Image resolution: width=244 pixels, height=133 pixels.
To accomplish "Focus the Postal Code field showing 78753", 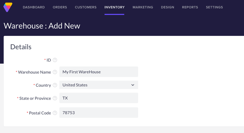I will click(99, 113).
